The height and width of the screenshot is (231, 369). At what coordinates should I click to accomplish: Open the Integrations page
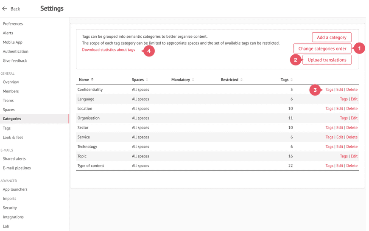point(13,217)
